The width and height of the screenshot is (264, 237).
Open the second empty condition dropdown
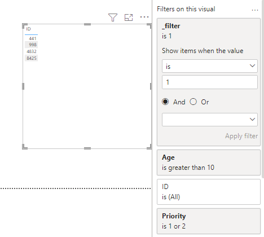click(x=210, y=120)
